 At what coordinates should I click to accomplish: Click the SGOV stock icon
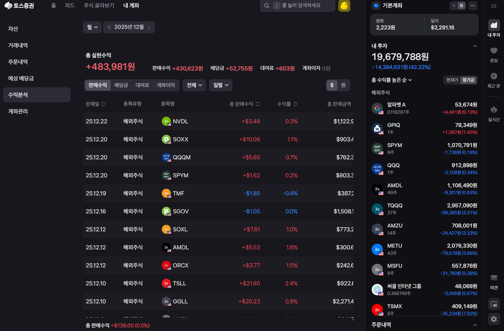coord(166,211)
